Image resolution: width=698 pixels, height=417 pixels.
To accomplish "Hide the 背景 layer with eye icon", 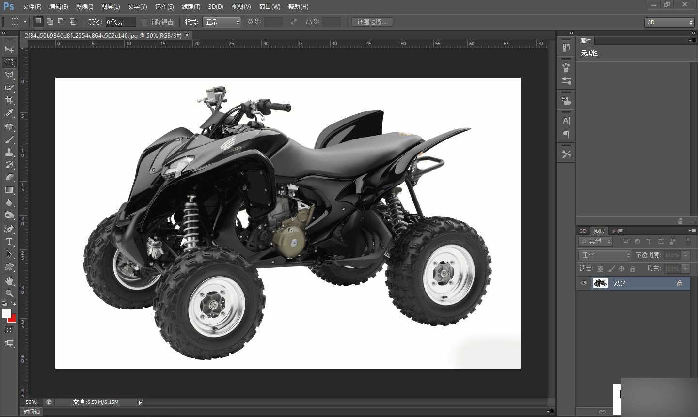I will (584, 283).
